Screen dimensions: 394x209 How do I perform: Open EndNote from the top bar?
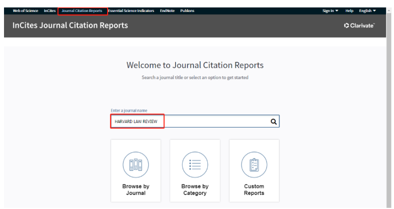[x=167, y=11]
